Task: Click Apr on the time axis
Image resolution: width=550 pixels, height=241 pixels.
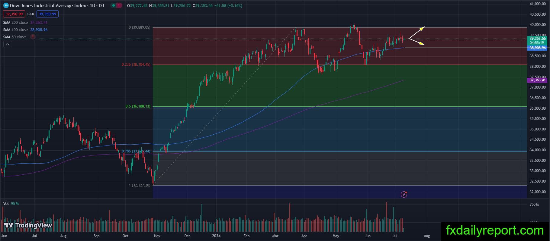Action: [x=304, y=236]
